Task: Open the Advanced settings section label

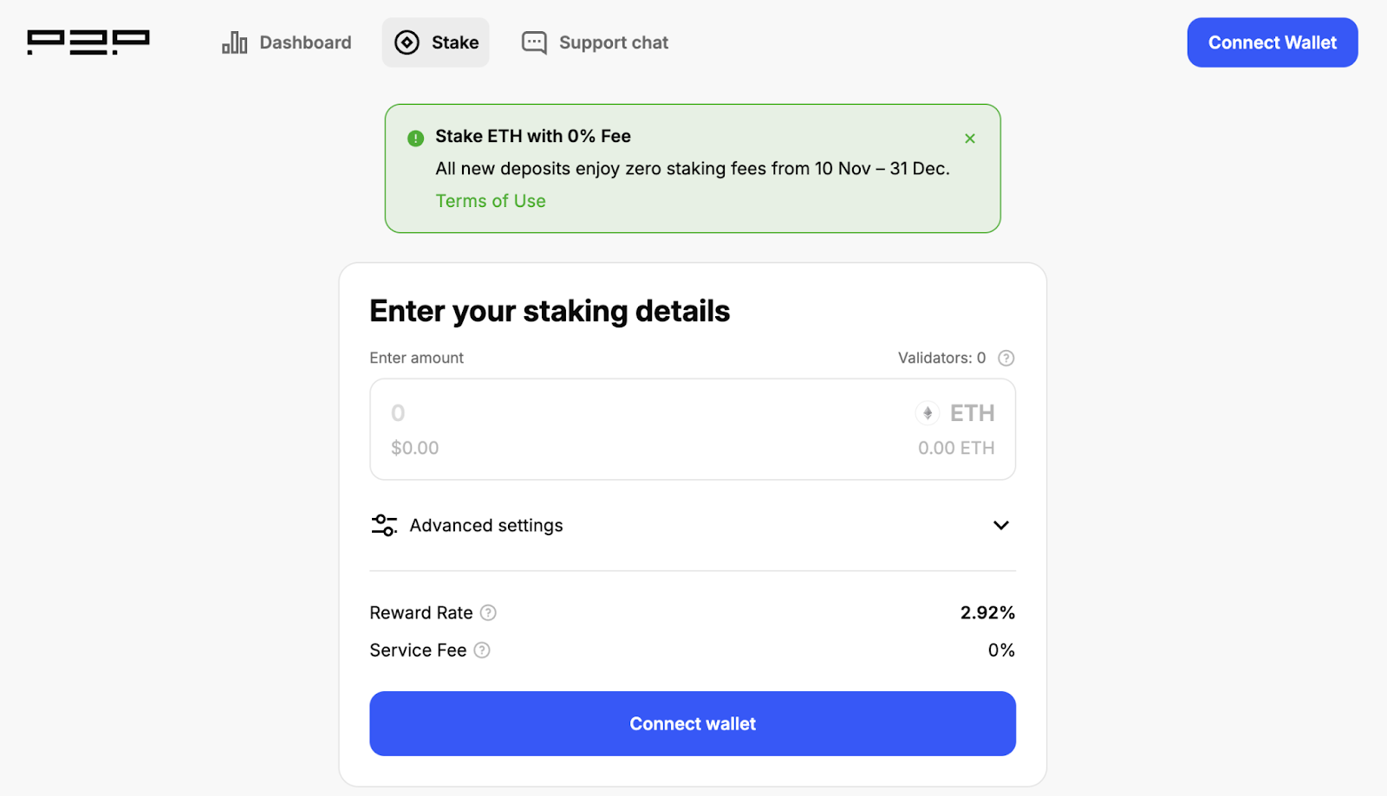Action: coord(486,525)
